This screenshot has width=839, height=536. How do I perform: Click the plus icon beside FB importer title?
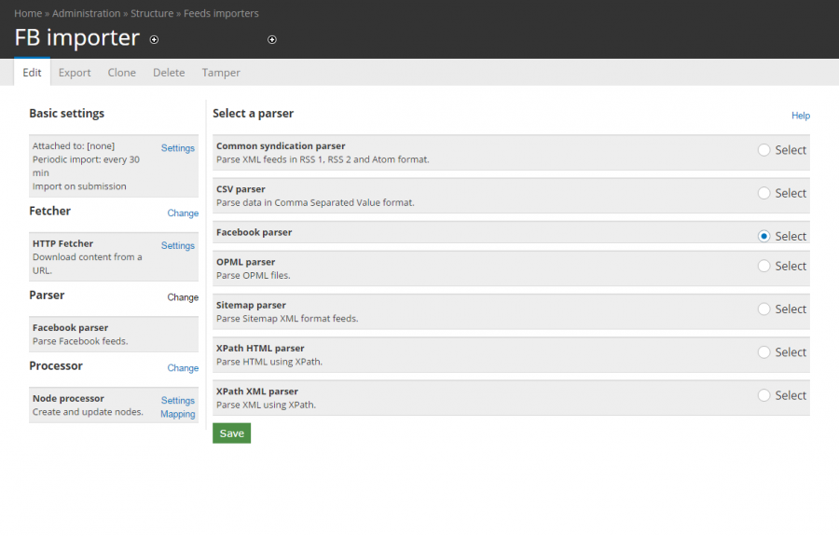(x=154, y=39)
